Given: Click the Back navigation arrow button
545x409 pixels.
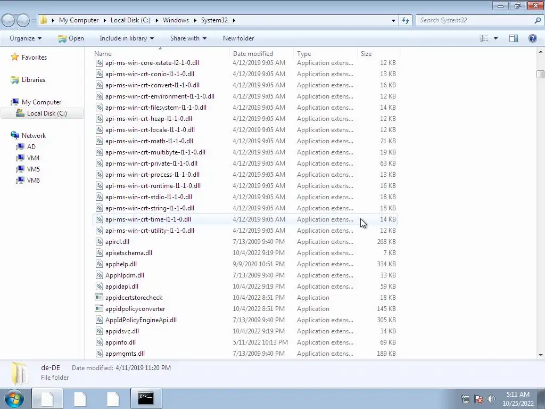Looking at the screenshot, I should (x=9, y=20).
